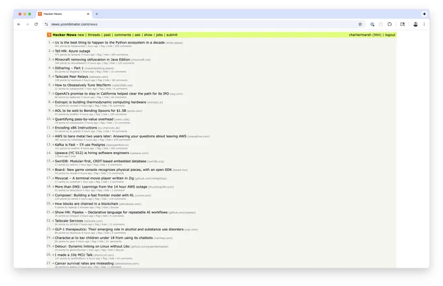
Task: Open the side panel icon in toolbar
Action: click(403, 24)
